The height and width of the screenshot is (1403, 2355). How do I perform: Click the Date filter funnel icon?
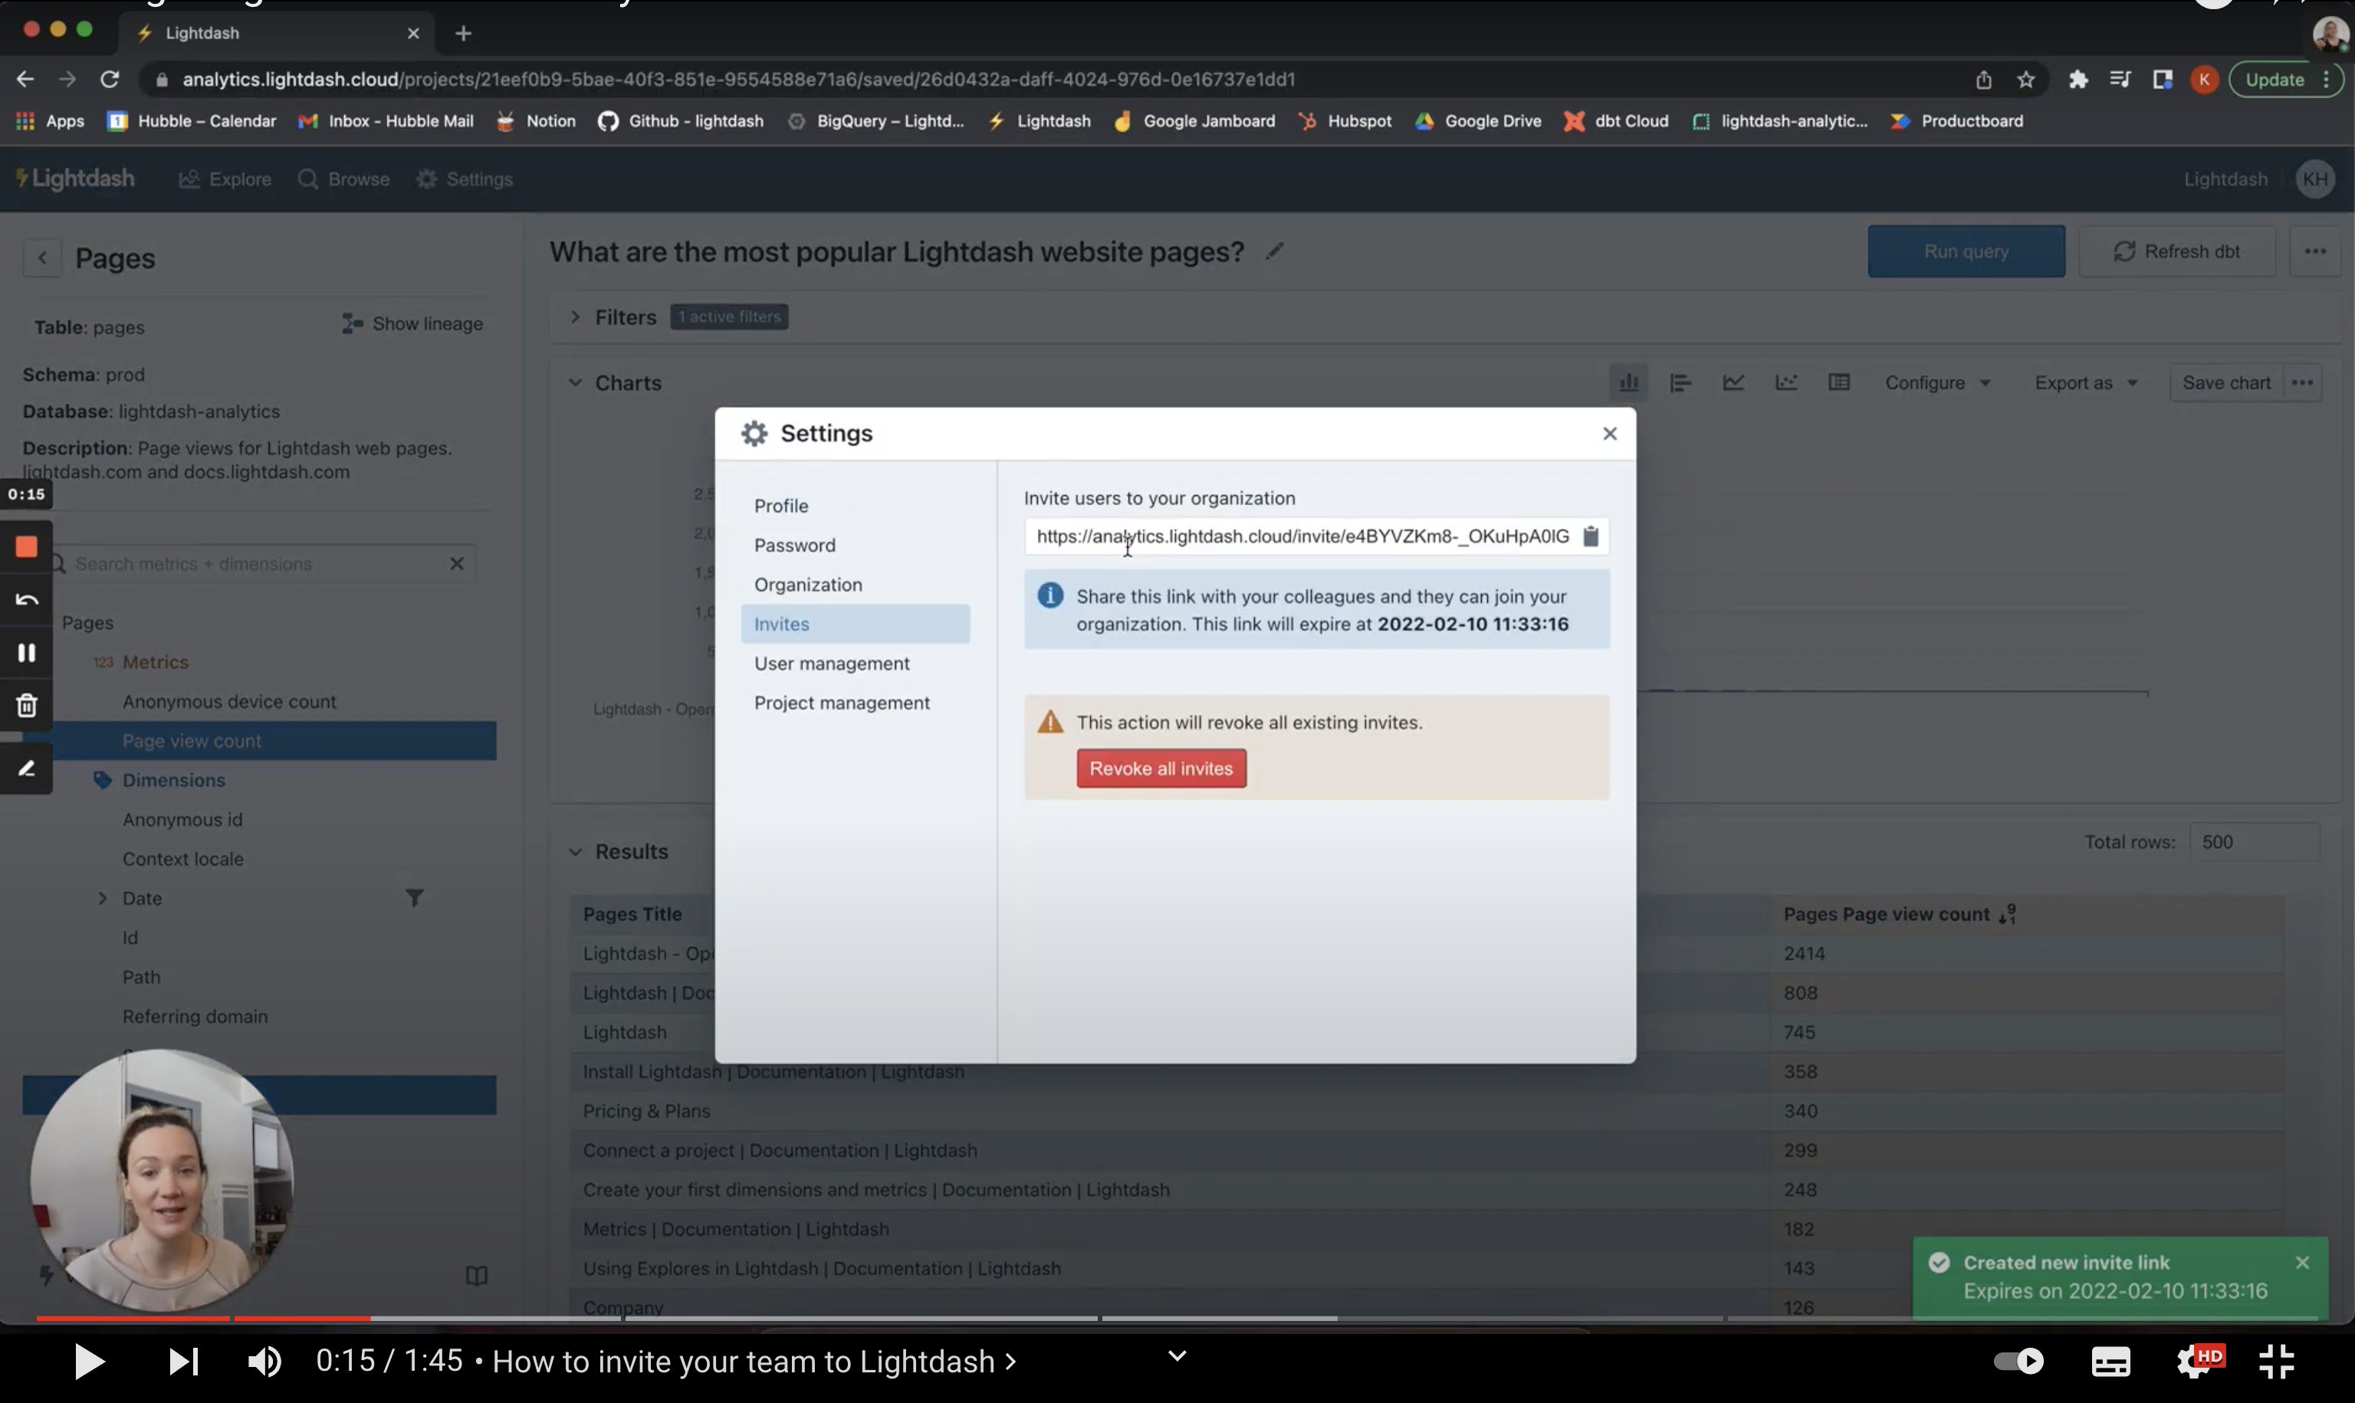click(x=414, y=898)
